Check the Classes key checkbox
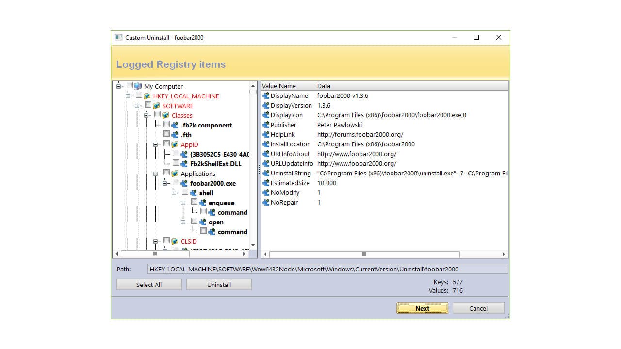621x349 pixels. click(157, 115)
